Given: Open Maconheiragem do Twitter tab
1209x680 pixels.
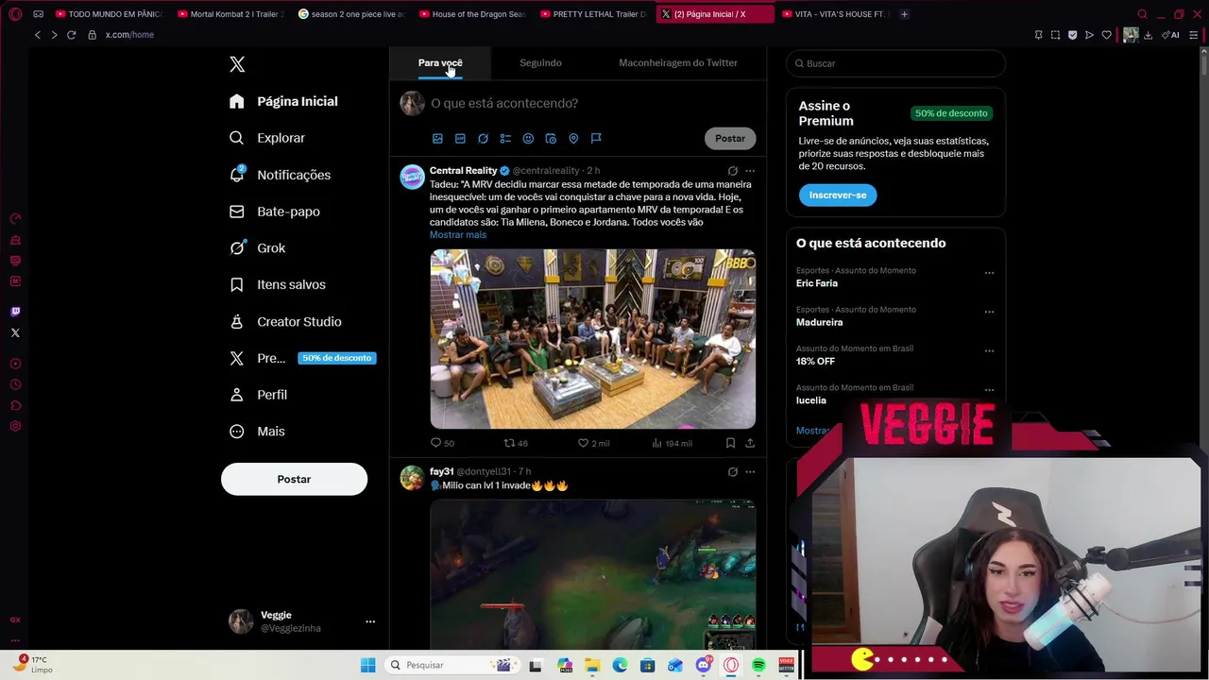Looking at the screenshot, I should coord(678,62).
